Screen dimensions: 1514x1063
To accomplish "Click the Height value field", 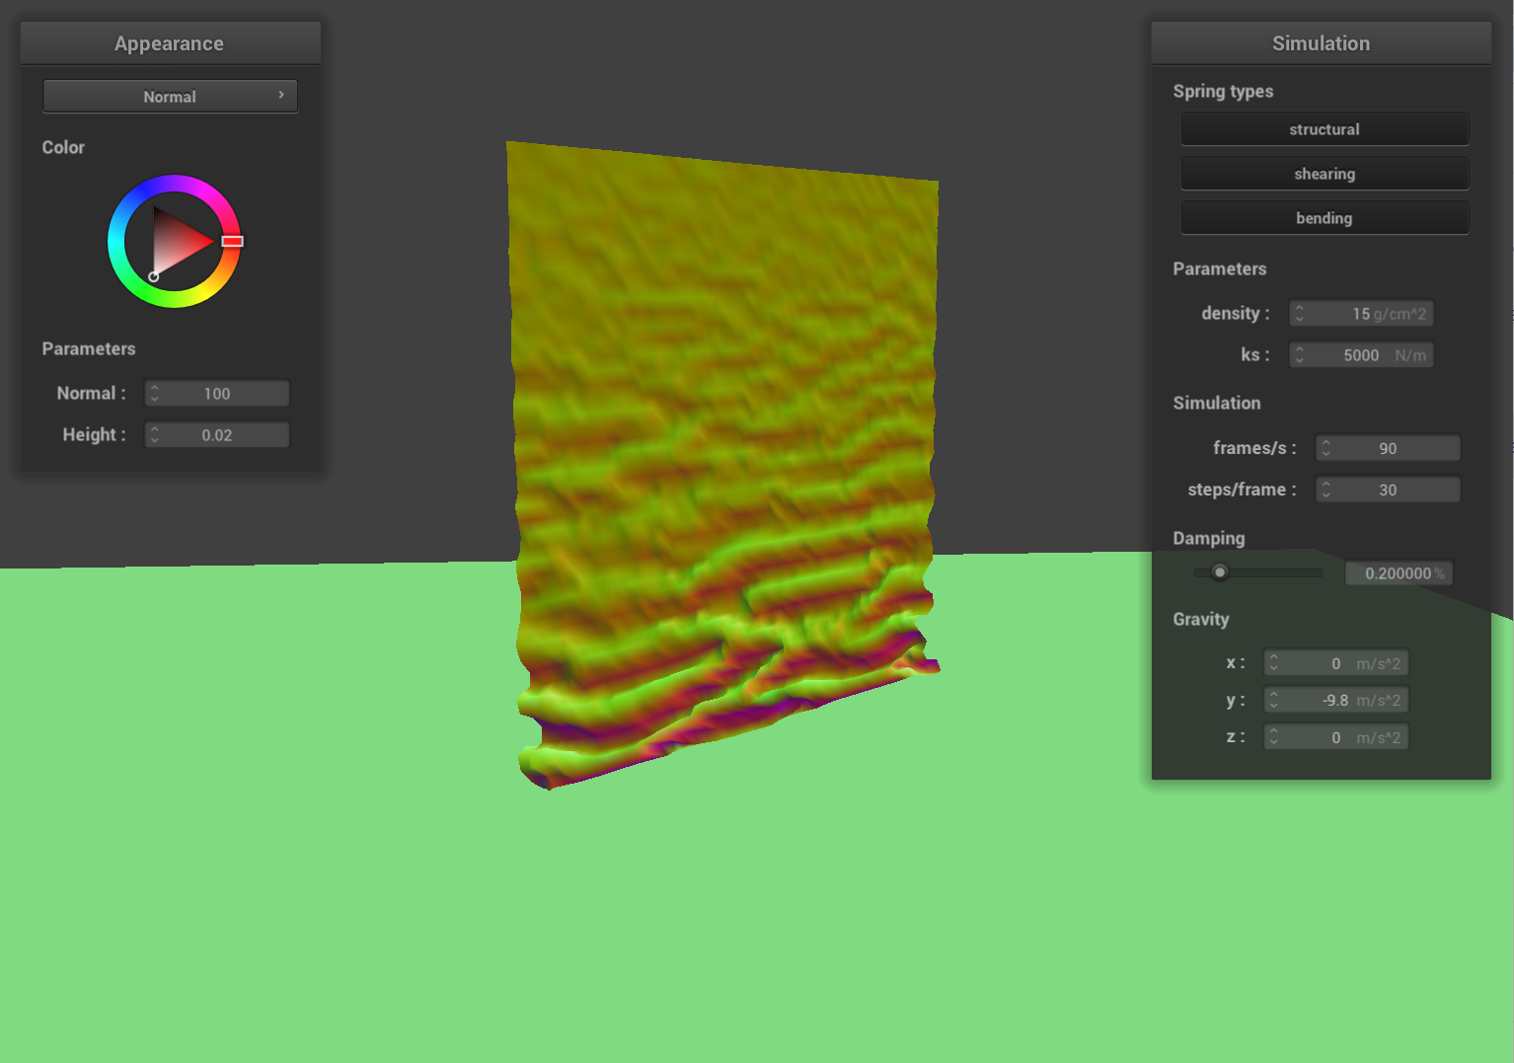I will tap(217, 435).
